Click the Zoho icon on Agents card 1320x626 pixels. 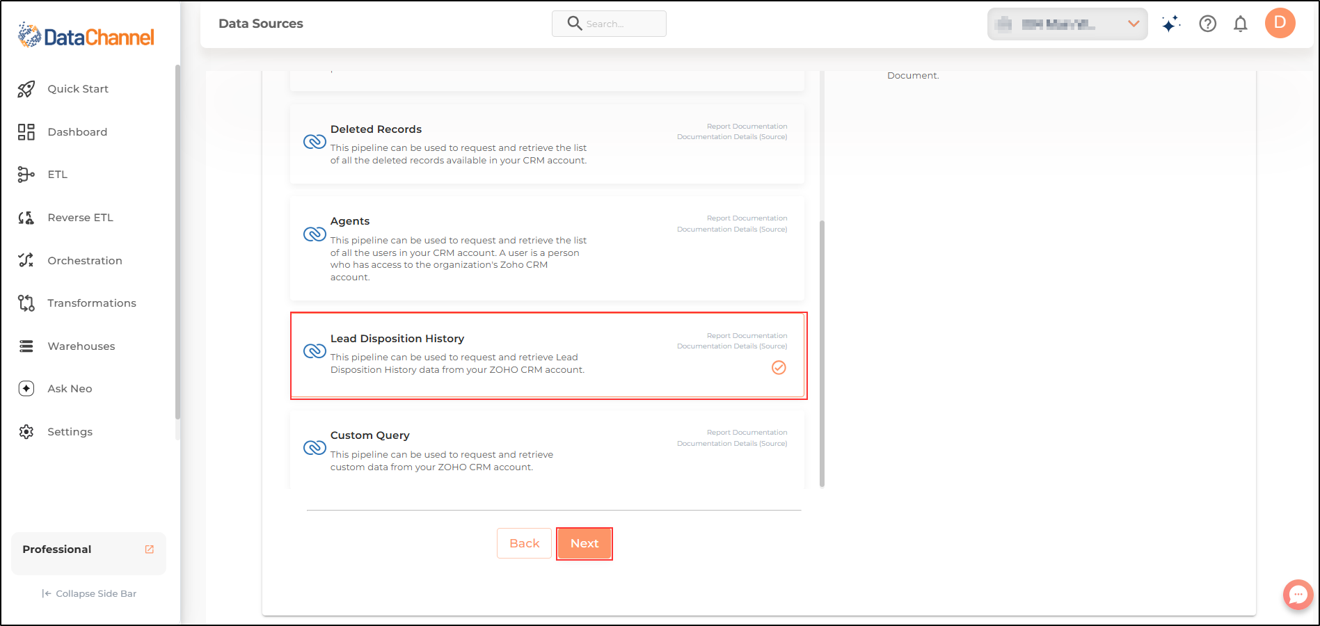pos(315,234)
